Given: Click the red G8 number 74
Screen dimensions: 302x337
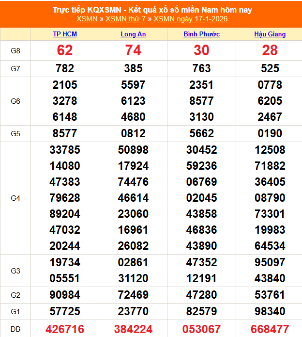Looking at the screenshot, I should click(x=133, y=50).
